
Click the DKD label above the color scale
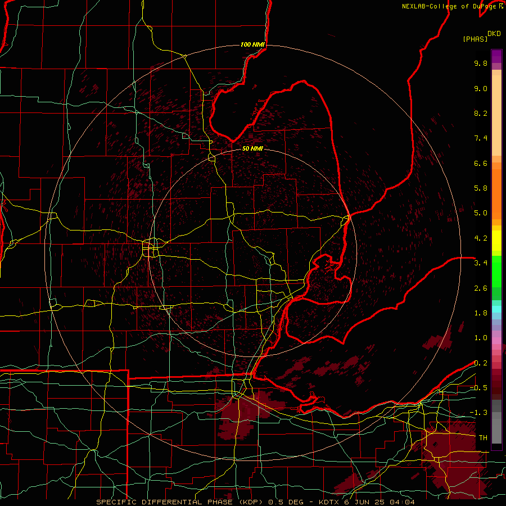[x=494, y=34]
